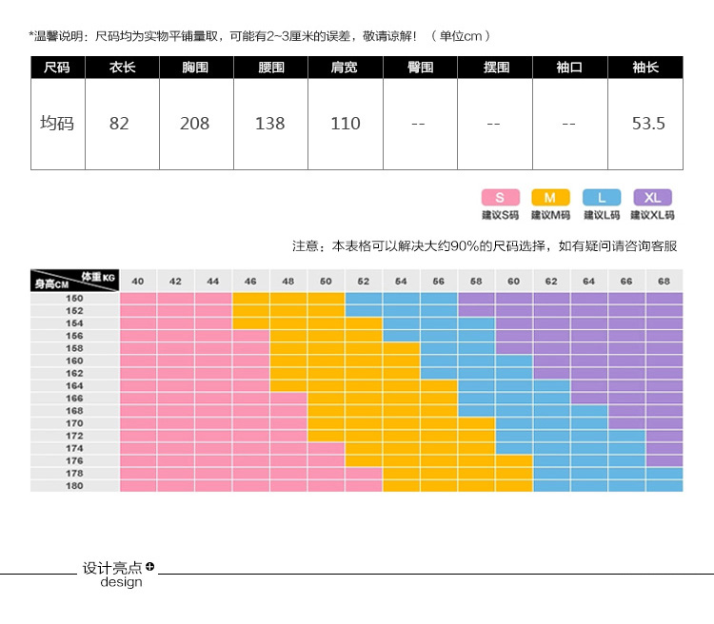The height and width of the screenshot is (624, 714).
Task: Click the 建议M码 legend label
Action: point(550,215)
